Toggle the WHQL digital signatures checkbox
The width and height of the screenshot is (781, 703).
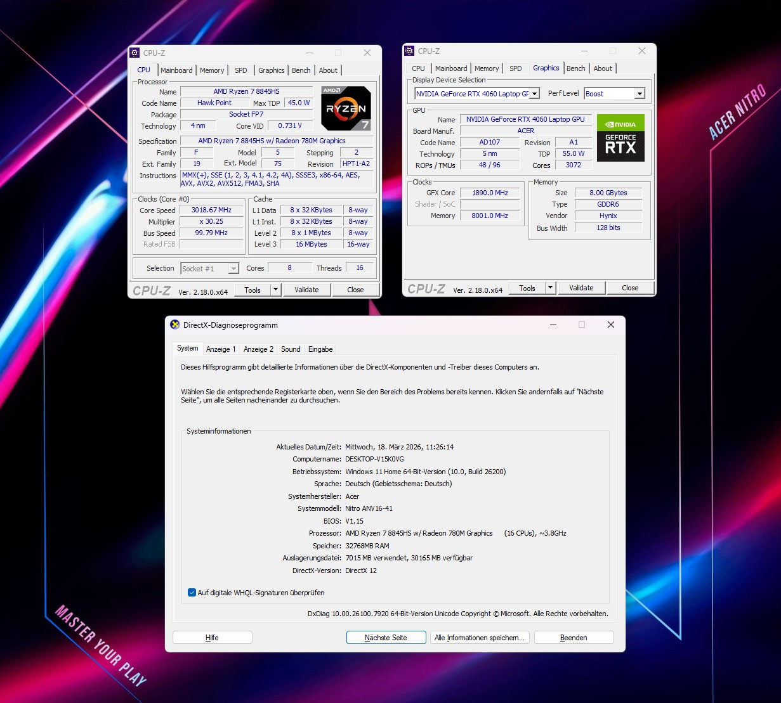point(192,593)
